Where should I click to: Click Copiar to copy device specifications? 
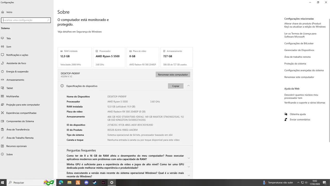coord(175,86)
